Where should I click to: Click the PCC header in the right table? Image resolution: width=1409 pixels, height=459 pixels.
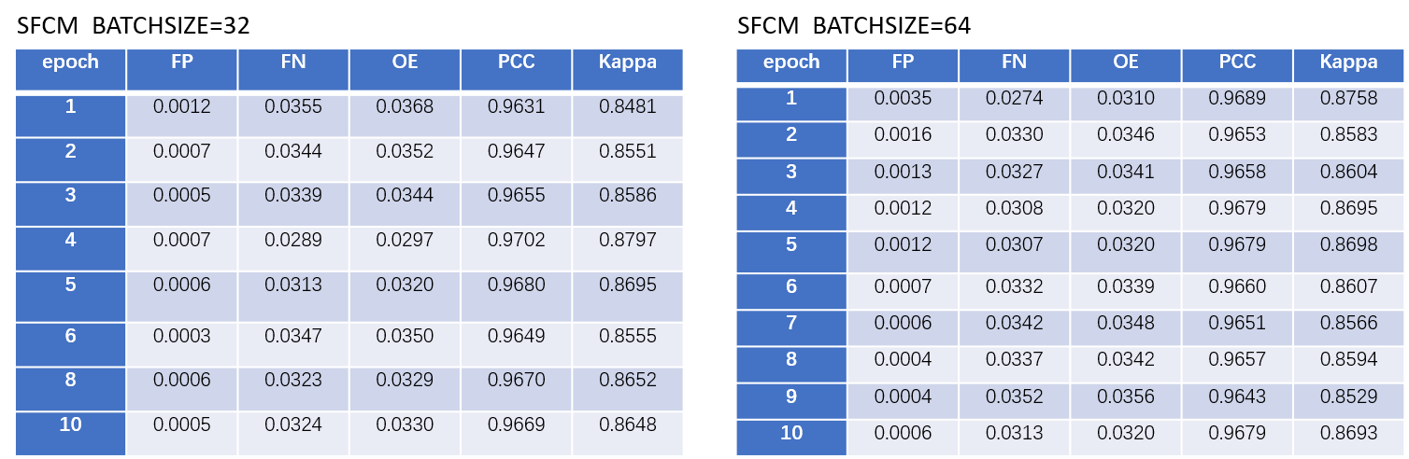click(x=1237, y=63)
